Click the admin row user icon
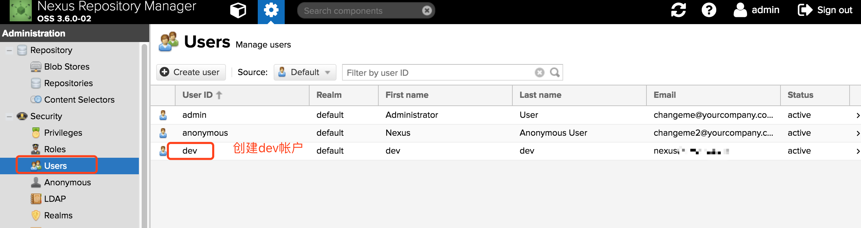861x228 pixels. 163,115
